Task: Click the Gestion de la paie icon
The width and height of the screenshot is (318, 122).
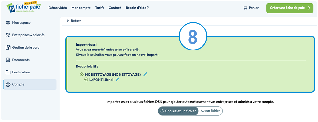Action: tap(8, 48)
